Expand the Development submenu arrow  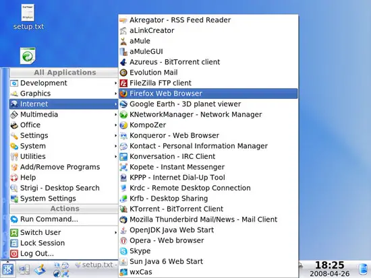click(x=115, y=83)
